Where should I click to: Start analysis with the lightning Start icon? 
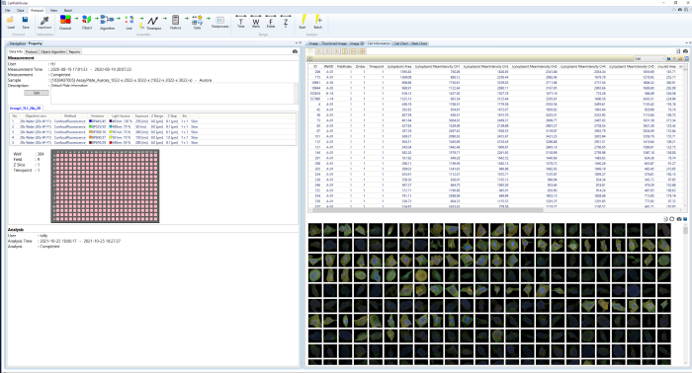pyautogui.click(x=303, y=21)
